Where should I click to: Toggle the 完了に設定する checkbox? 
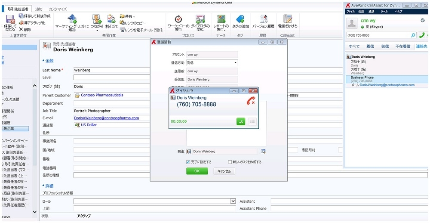tap(188, 162)
